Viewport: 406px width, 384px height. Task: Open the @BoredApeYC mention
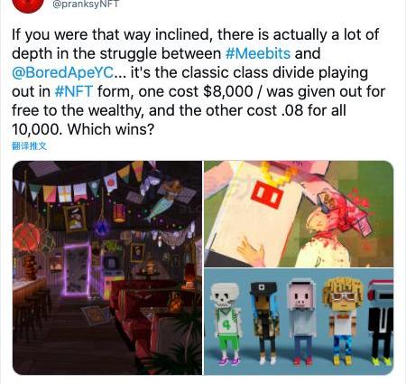tap(63, 72)
